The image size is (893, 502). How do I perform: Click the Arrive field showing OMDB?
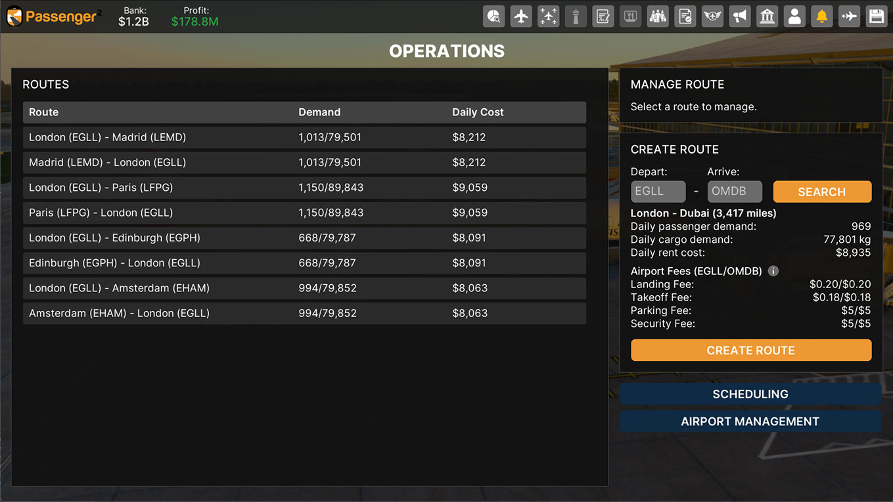[735, 192]
